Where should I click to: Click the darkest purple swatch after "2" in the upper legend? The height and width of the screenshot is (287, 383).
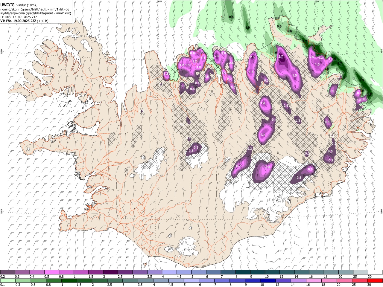[x=110, y=272]
